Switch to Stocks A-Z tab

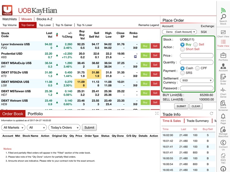click(44, 19)
